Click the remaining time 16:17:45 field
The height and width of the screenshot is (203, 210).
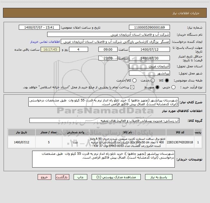[x=50, y=49]
